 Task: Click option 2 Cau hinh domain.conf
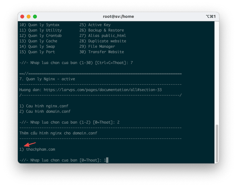45,111
